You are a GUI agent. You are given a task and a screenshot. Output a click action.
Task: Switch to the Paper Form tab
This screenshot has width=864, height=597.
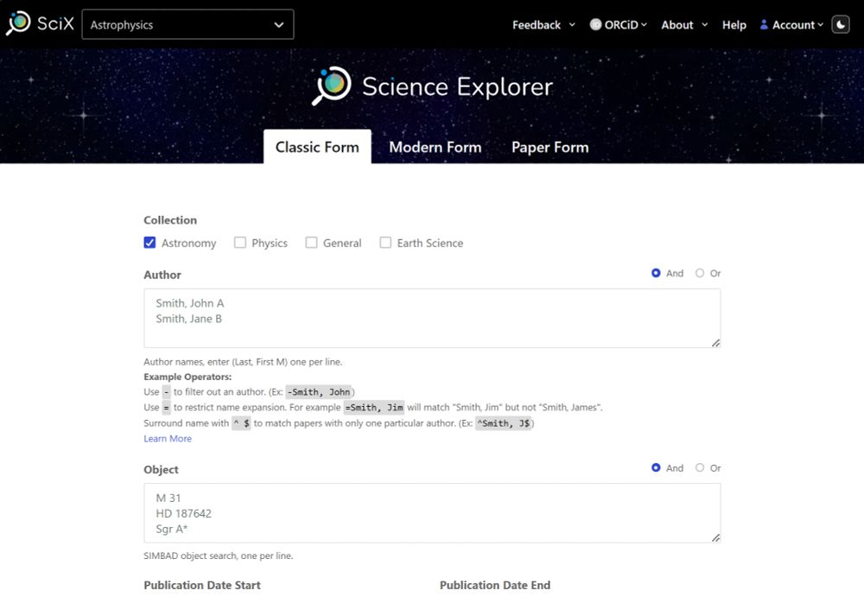[550, 147]
